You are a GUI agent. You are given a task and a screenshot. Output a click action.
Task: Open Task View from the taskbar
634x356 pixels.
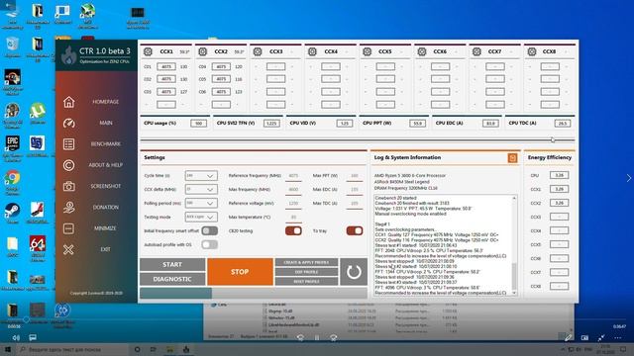click(153, 349)
